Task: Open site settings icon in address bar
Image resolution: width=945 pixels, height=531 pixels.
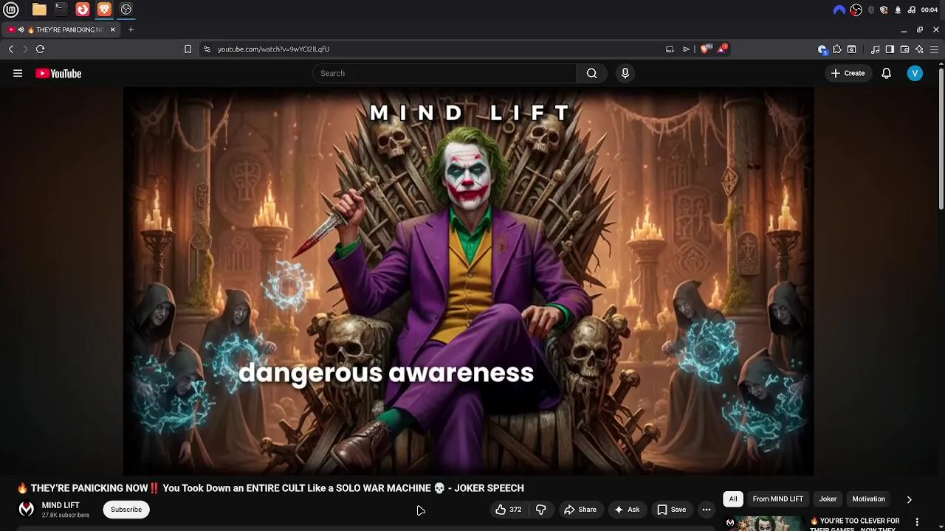Action: tap(207, 49)
